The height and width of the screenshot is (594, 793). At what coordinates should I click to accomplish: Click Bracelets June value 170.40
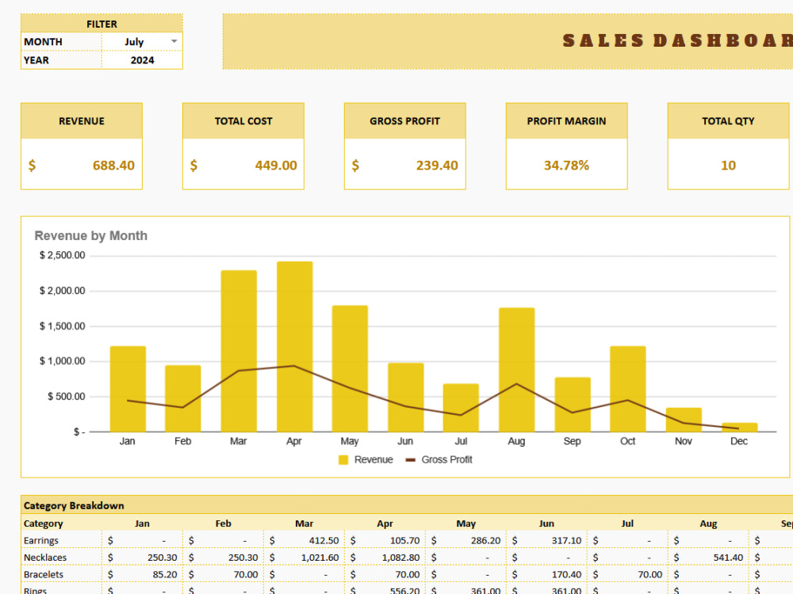pos(566,575)
